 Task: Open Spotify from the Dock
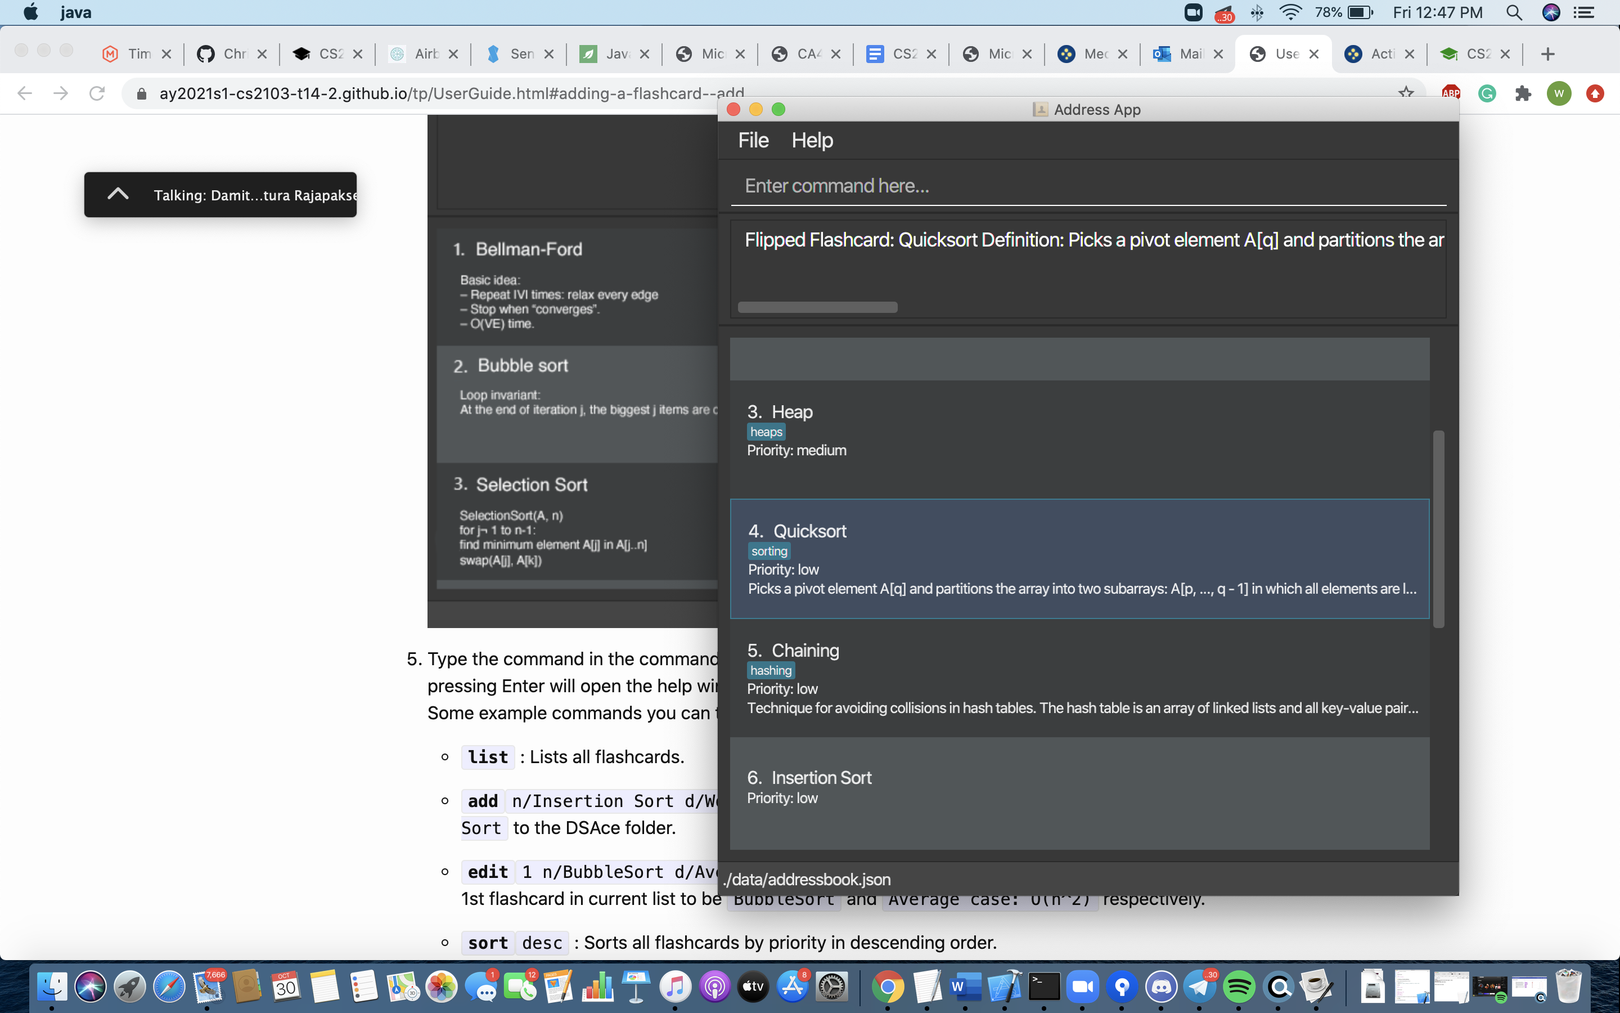pos(1239,987)
